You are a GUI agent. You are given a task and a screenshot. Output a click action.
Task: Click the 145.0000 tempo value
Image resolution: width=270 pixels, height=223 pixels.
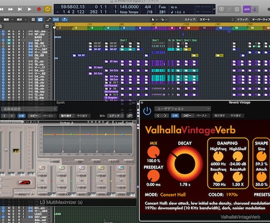(129, 7)
